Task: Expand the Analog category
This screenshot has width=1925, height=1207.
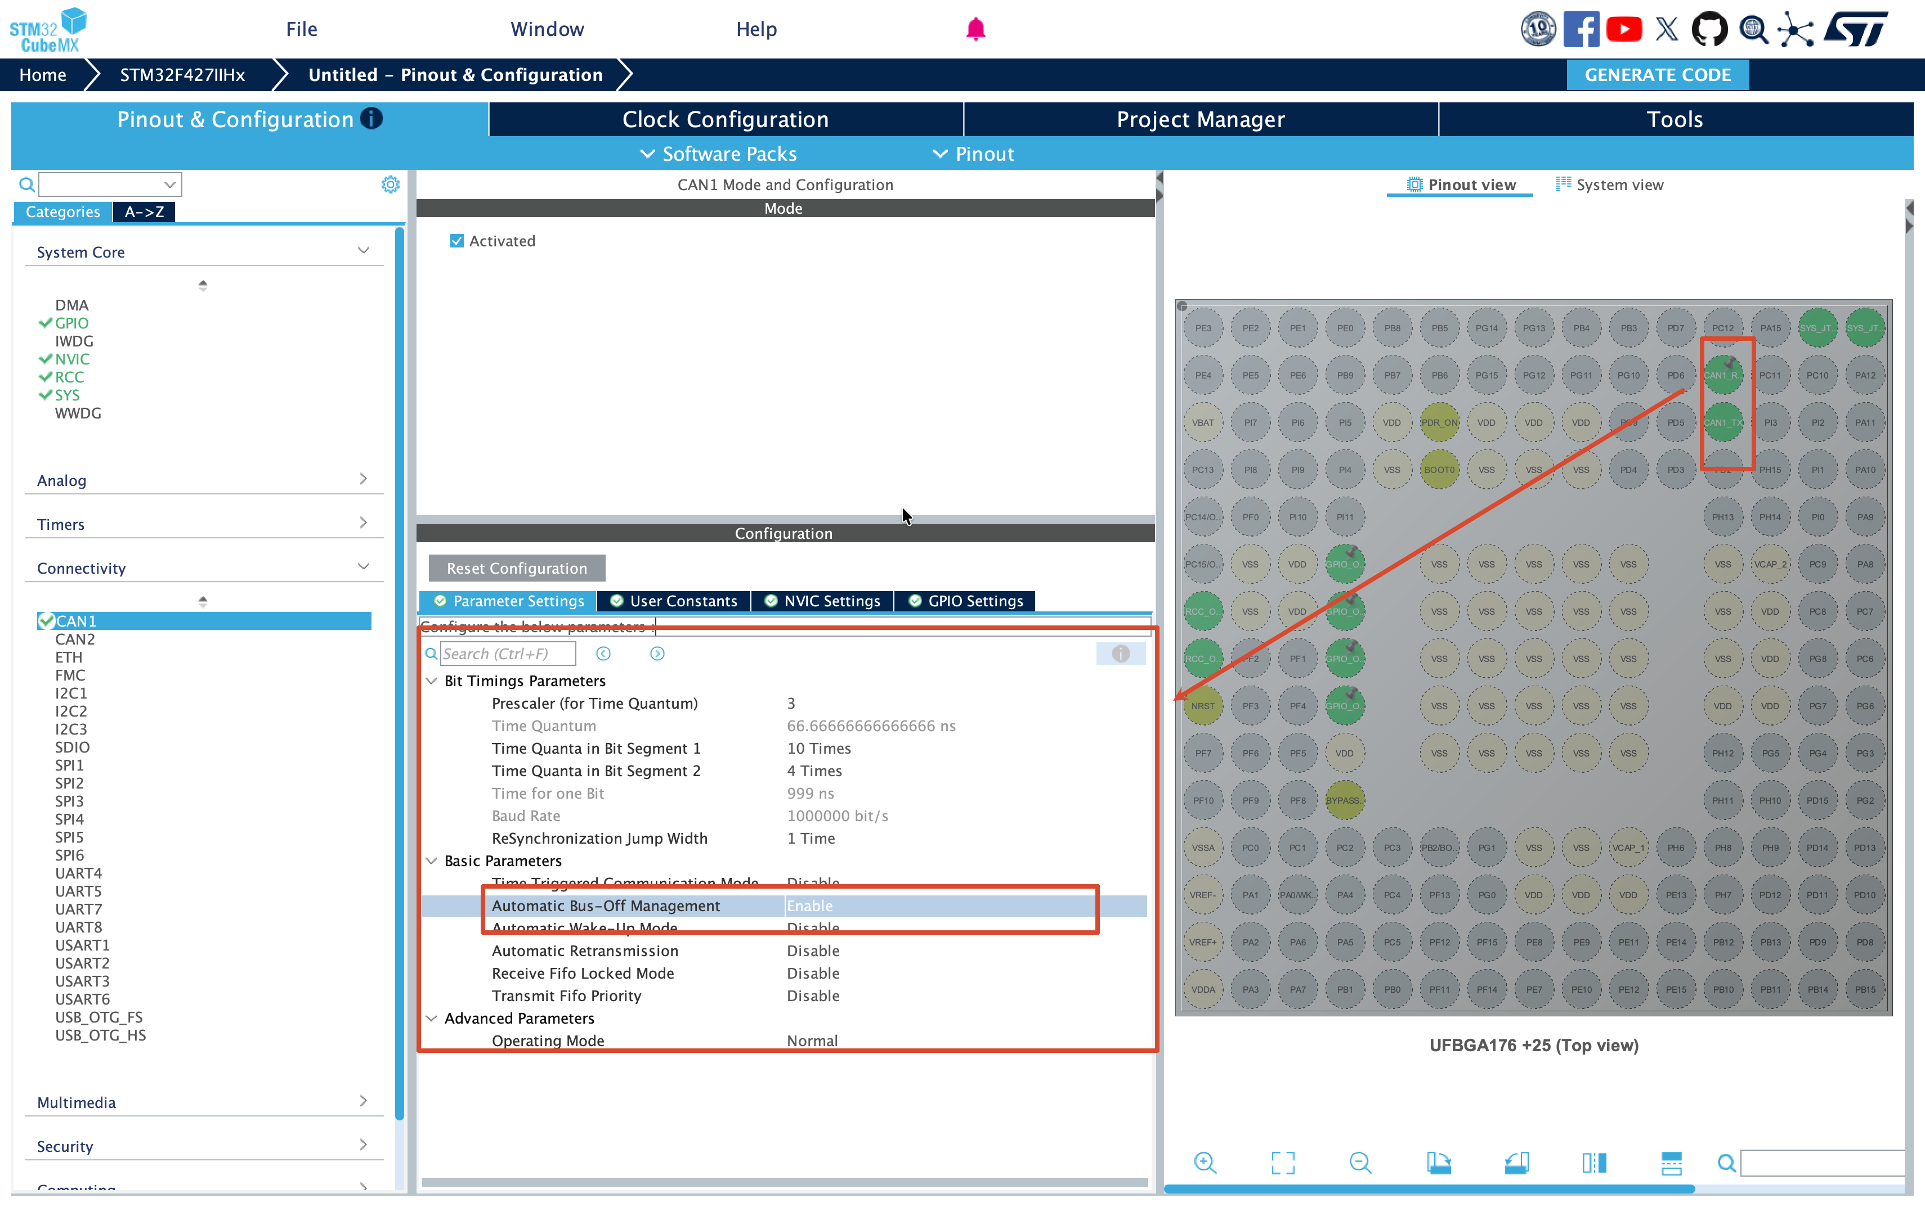Action: coord(364,479)
